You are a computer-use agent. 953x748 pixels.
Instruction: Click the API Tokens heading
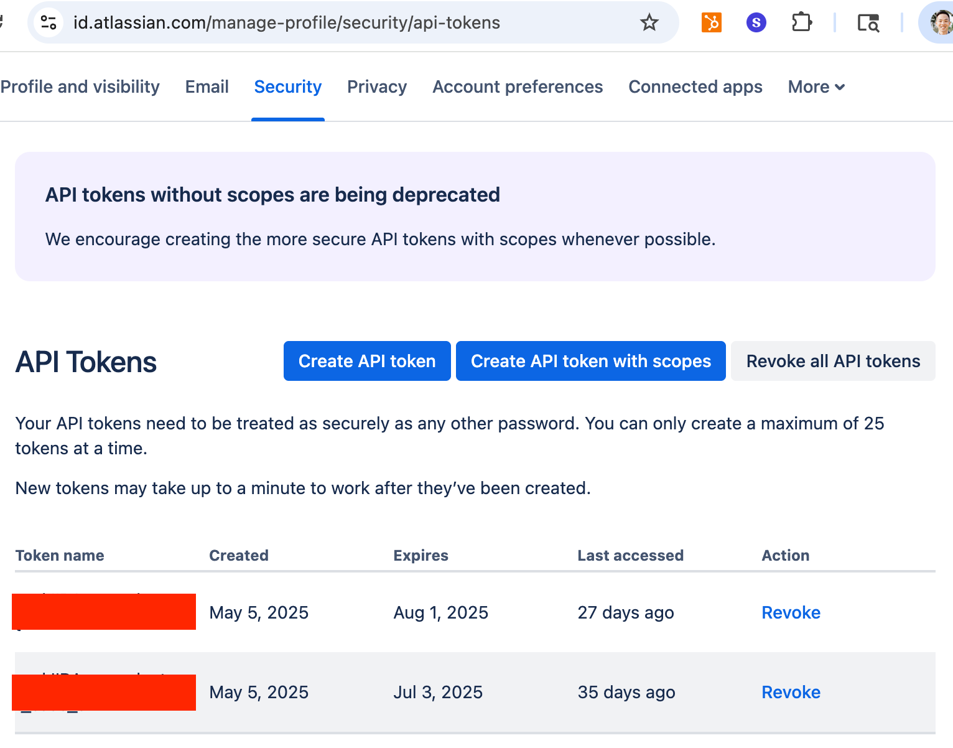click(x=86, y=362)
